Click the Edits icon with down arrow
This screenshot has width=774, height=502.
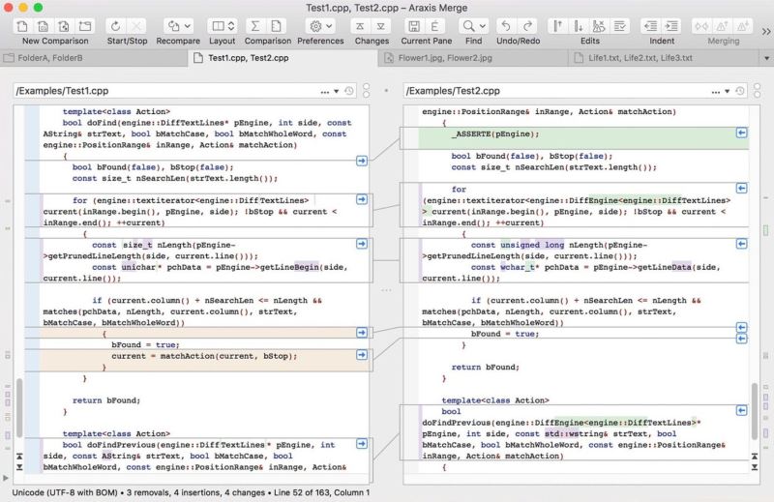click(579, 26)
